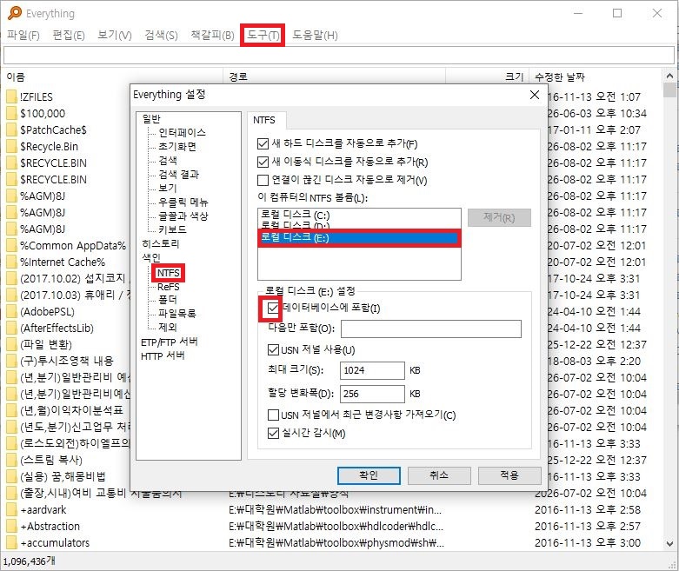679x571 pixels.
Task: Click folder icon of +Abstraction
Action: tap(11, 526)
